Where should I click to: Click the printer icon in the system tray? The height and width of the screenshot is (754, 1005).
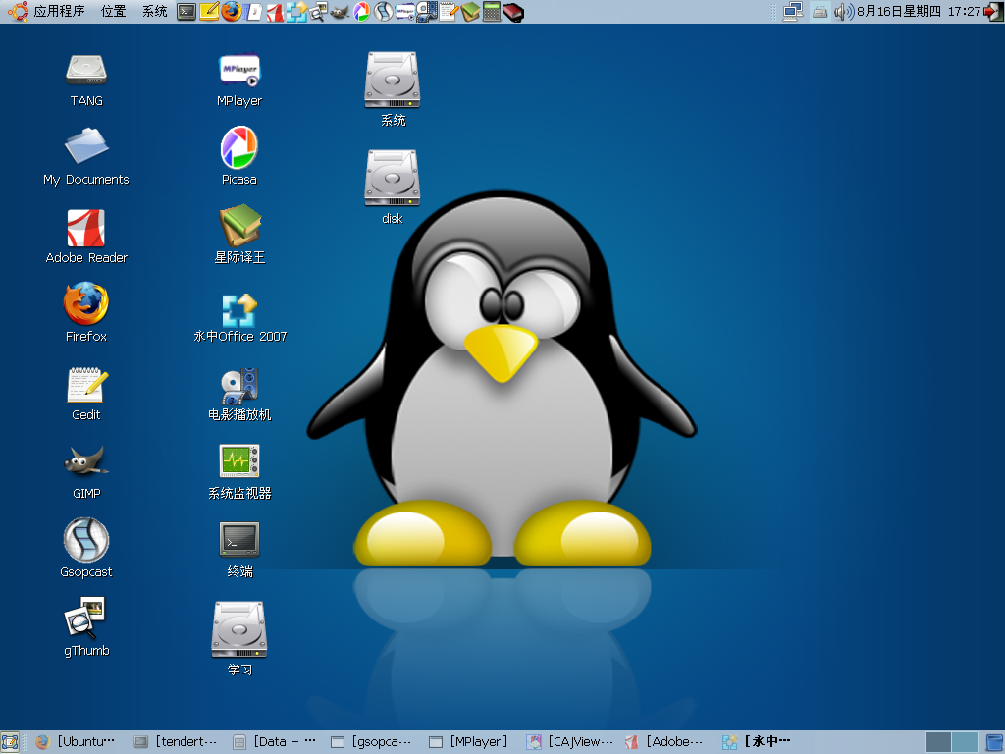pos(820,12)
